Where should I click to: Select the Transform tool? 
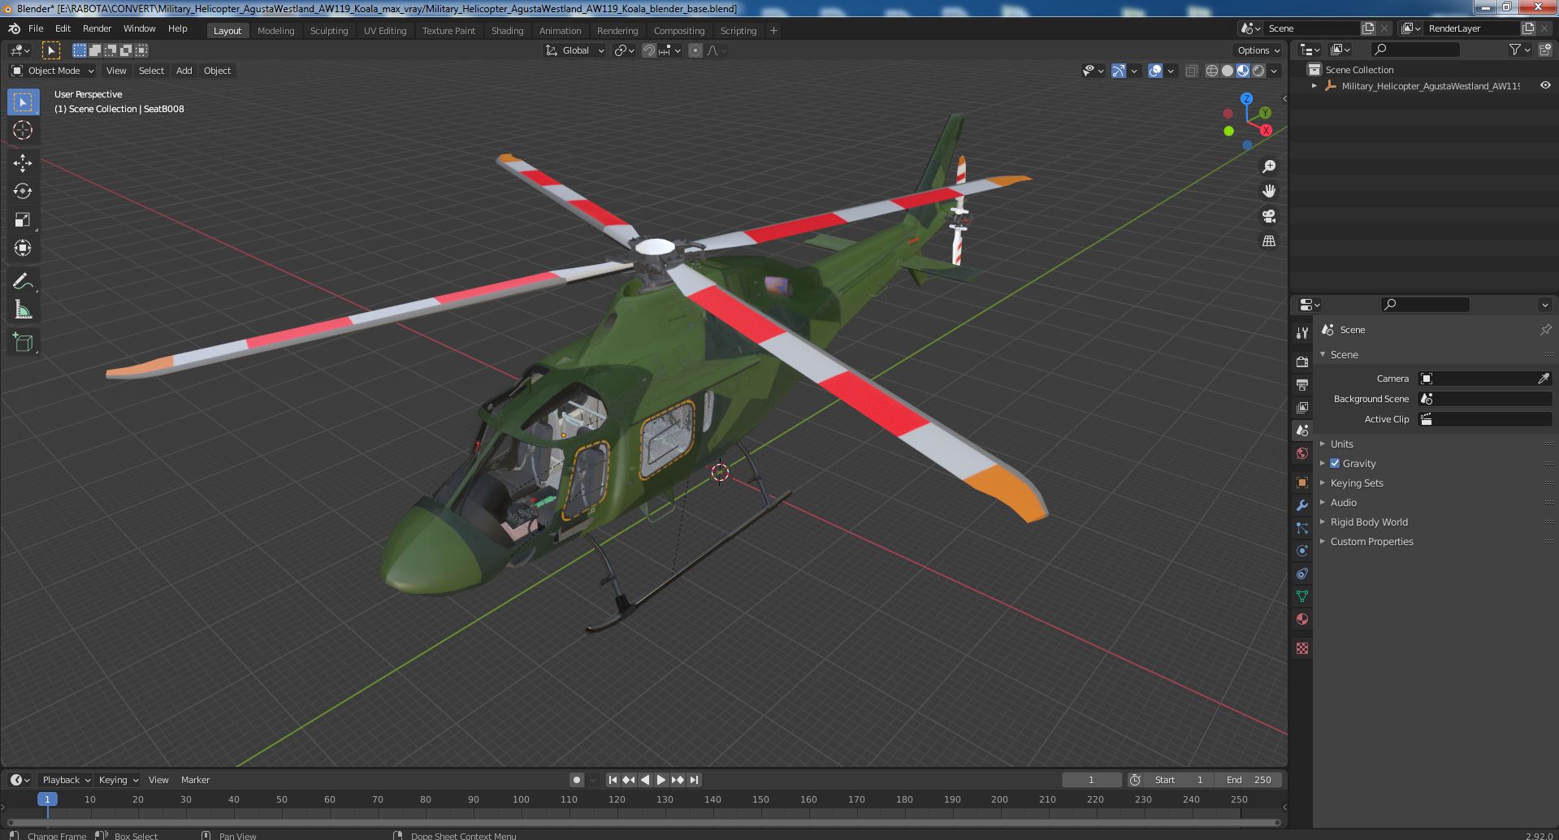pos(23,249)
